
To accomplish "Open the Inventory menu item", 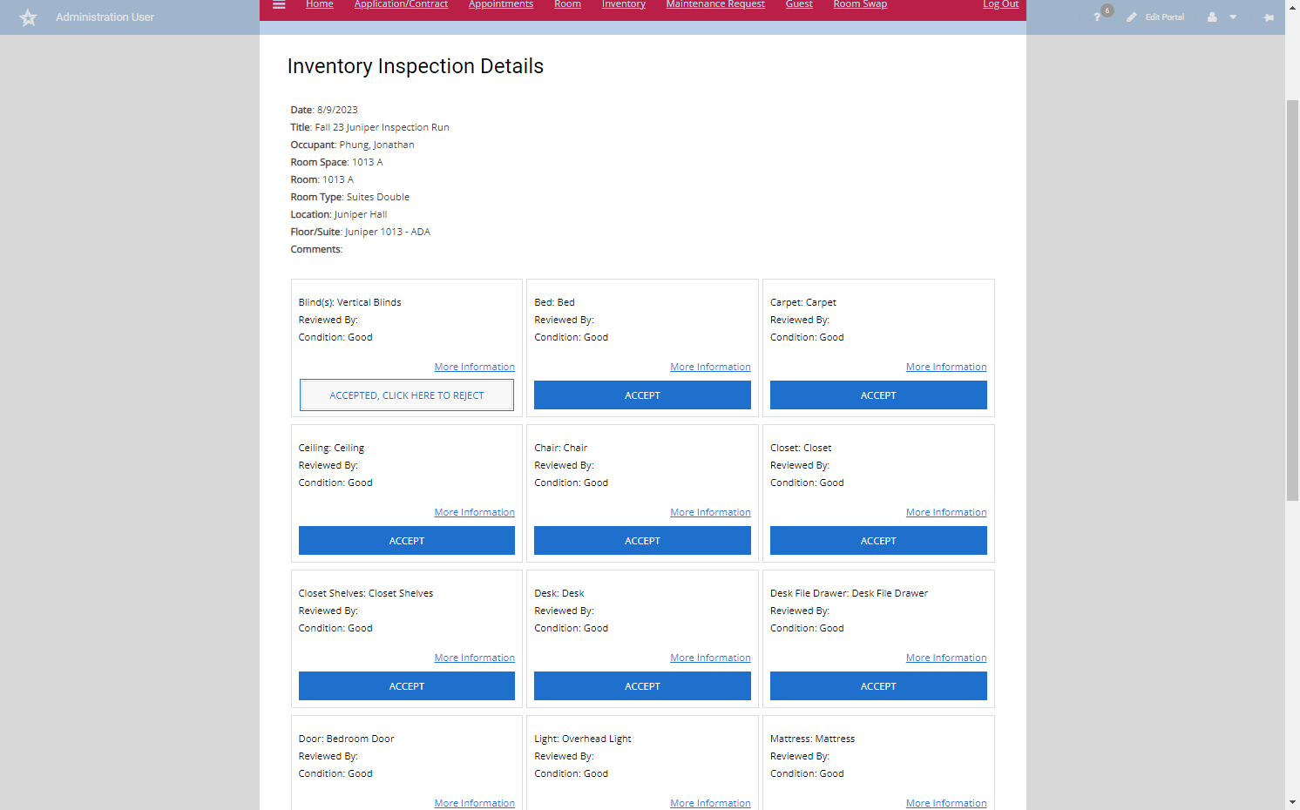I will [624, 4].
